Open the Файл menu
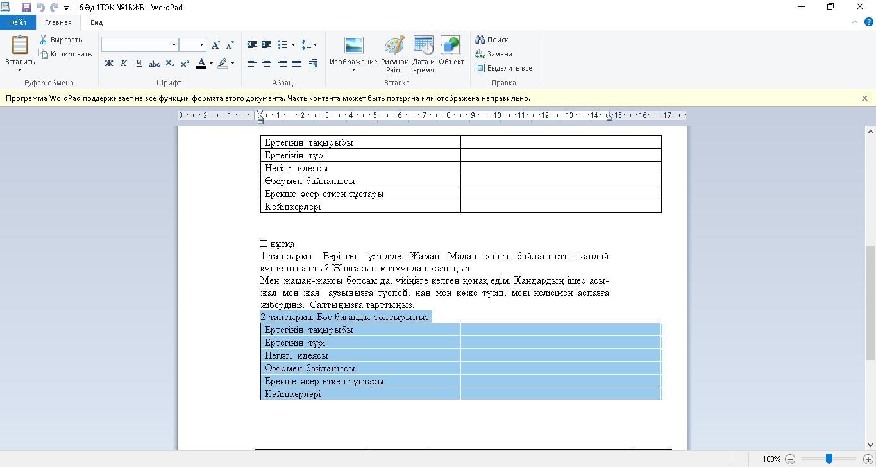 pos(17,22)
